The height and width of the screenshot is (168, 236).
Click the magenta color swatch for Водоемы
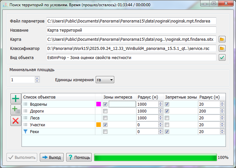click(x=98, y=104)
